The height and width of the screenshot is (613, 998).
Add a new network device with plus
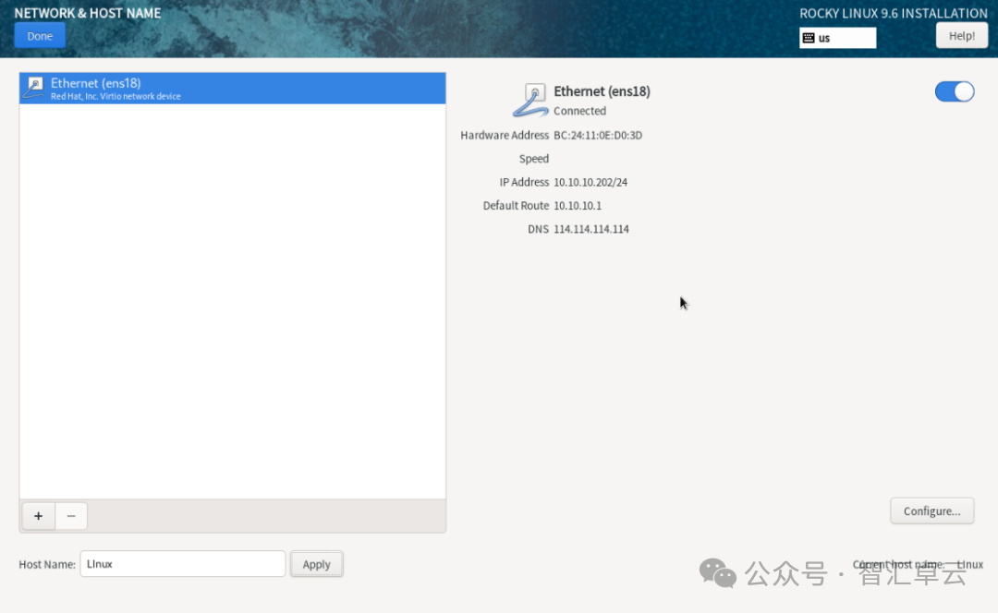pyautogui.click(x=38, y=516)
